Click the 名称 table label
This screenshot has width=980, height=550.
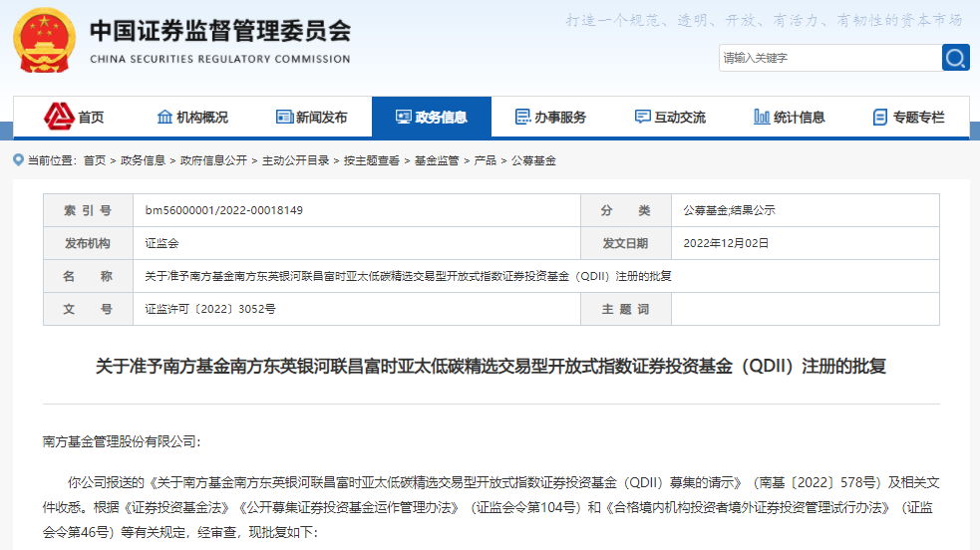(x=88, y=276)
